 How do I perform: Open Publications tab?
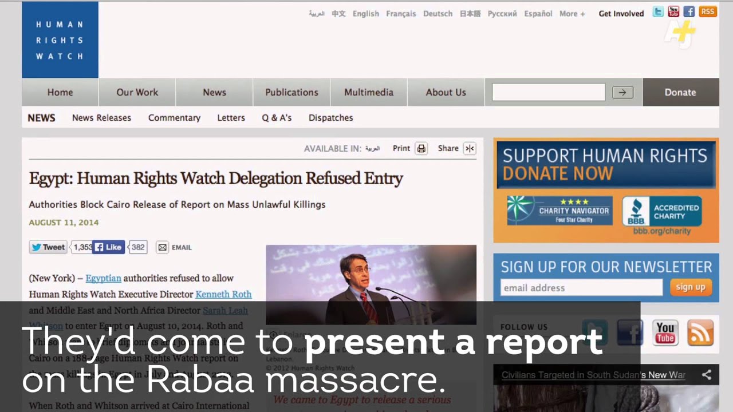pos(291,92)
